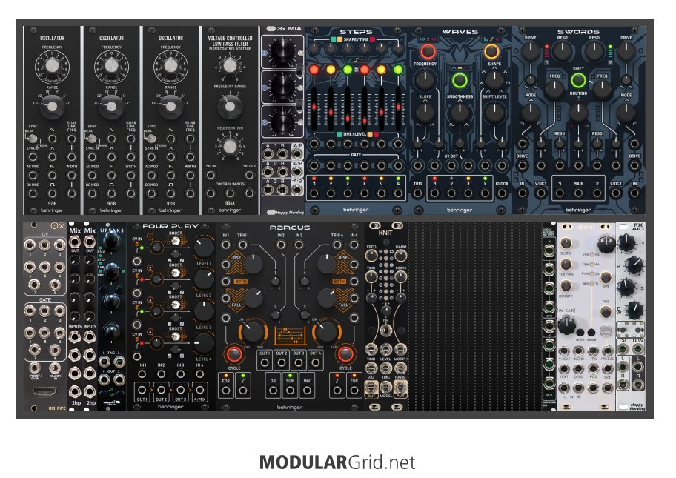
Task: Click the SUM jack on Abacus
Action: pos(290,391)
